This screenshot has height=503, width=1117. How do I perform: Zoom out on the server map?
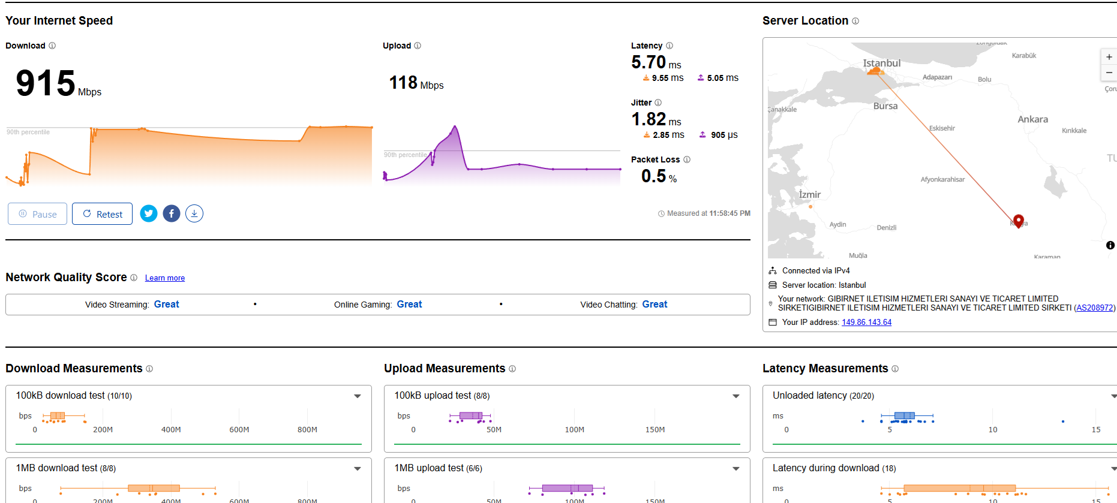[1109, 73]
